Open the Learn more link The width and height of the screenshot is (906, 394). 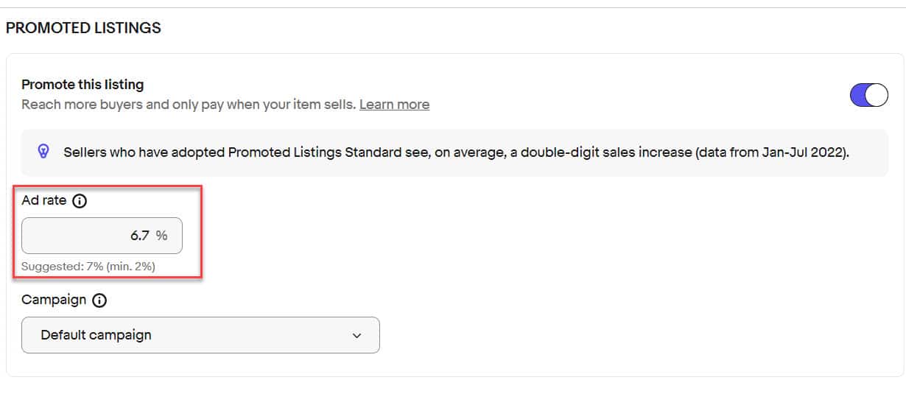tap(394, 105)
